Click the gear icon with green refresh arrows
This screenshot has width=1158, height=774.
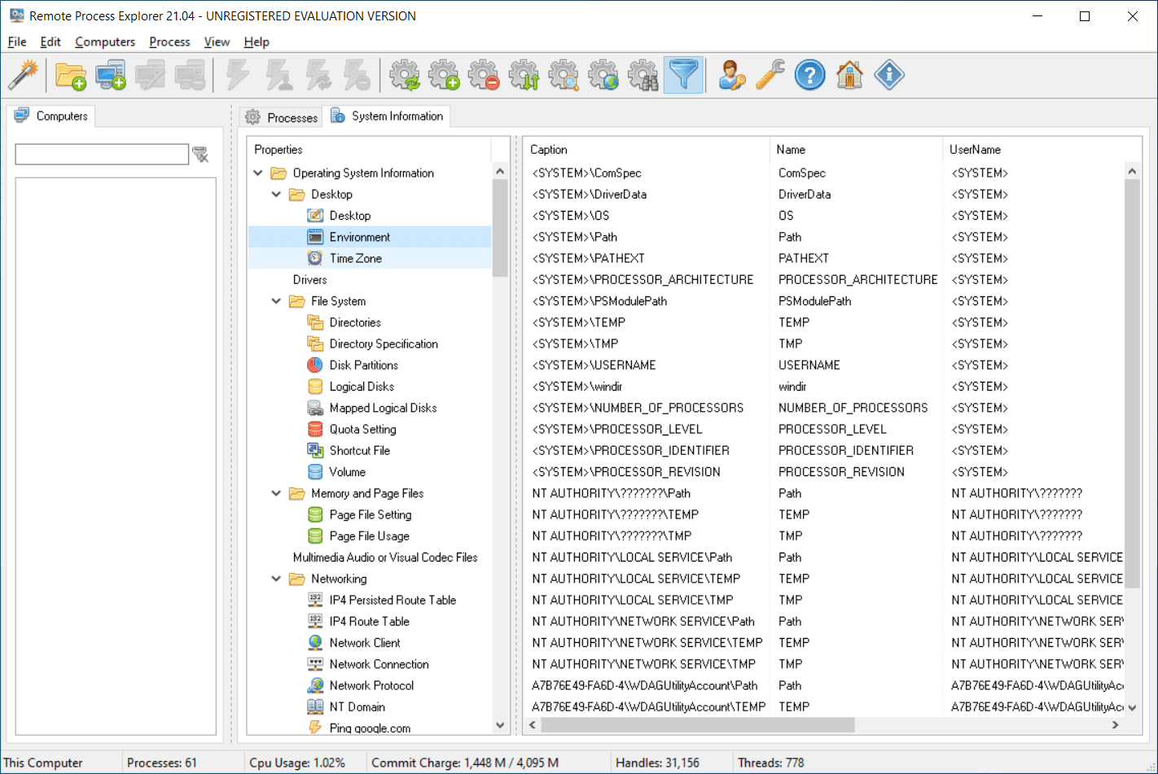[x=405, y=75]
